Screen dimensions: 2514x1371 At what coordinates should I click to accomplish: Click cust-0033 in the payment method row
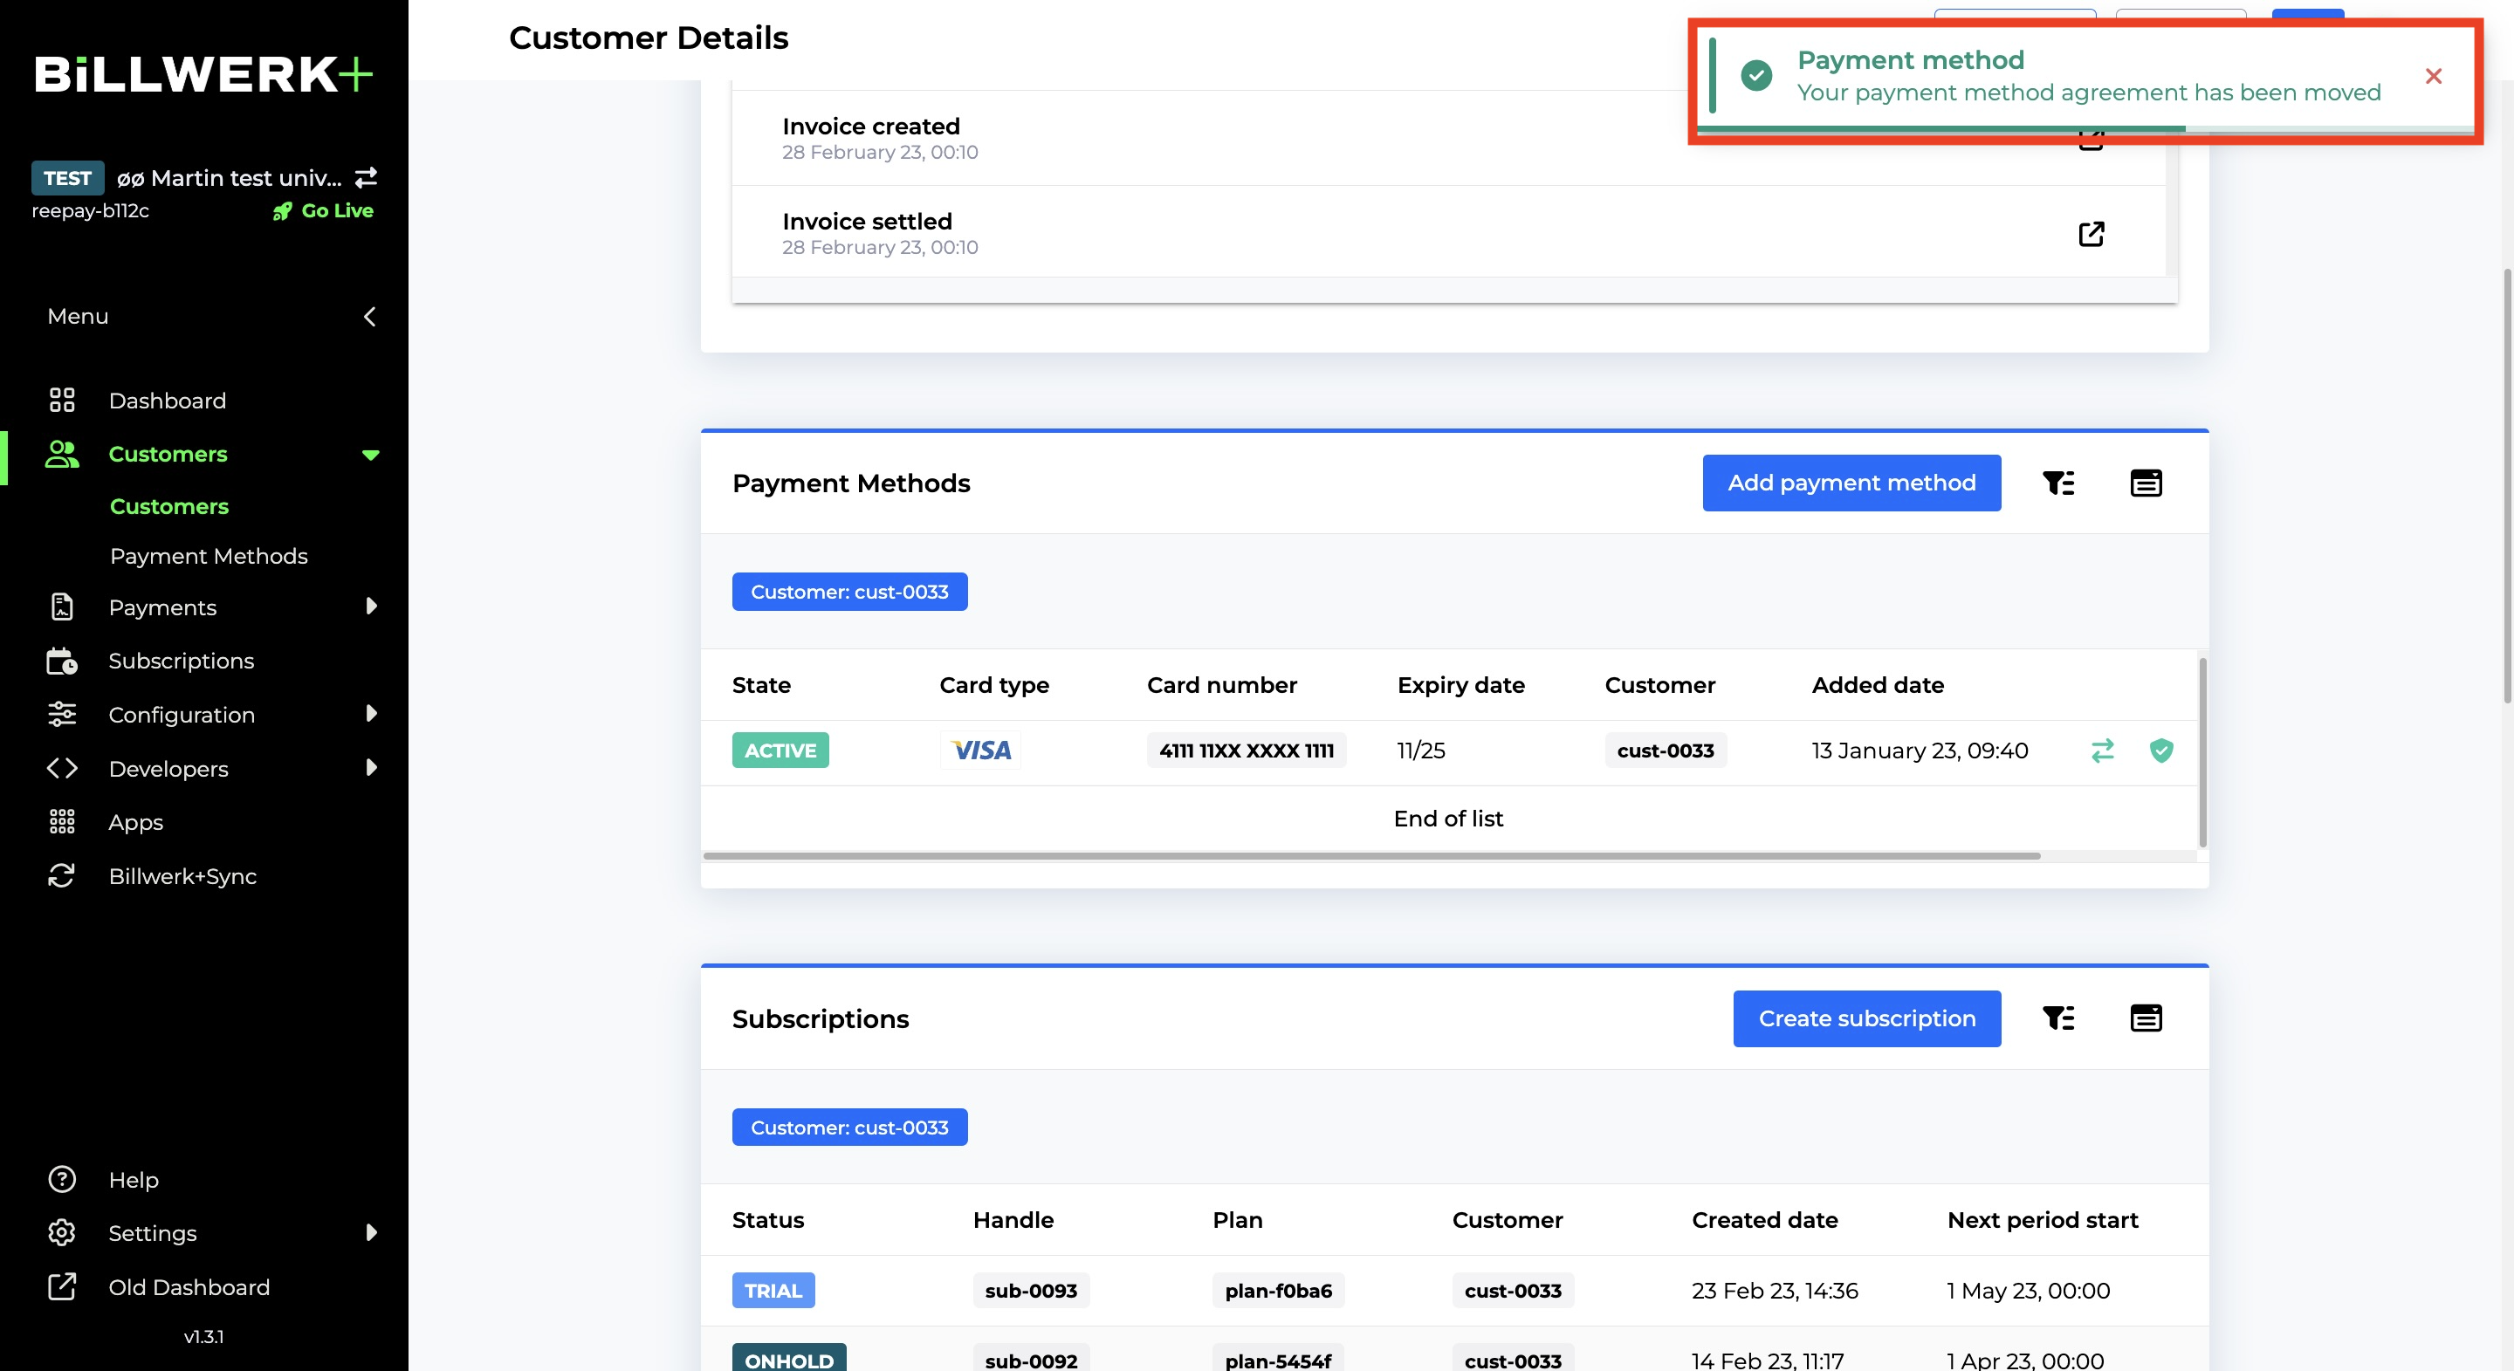pyautogui.click(x=1665, y=751)
